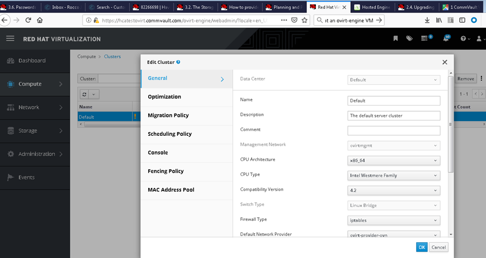
Task: Open the Compatibility Version dropdown
Action: coord(394,191)
